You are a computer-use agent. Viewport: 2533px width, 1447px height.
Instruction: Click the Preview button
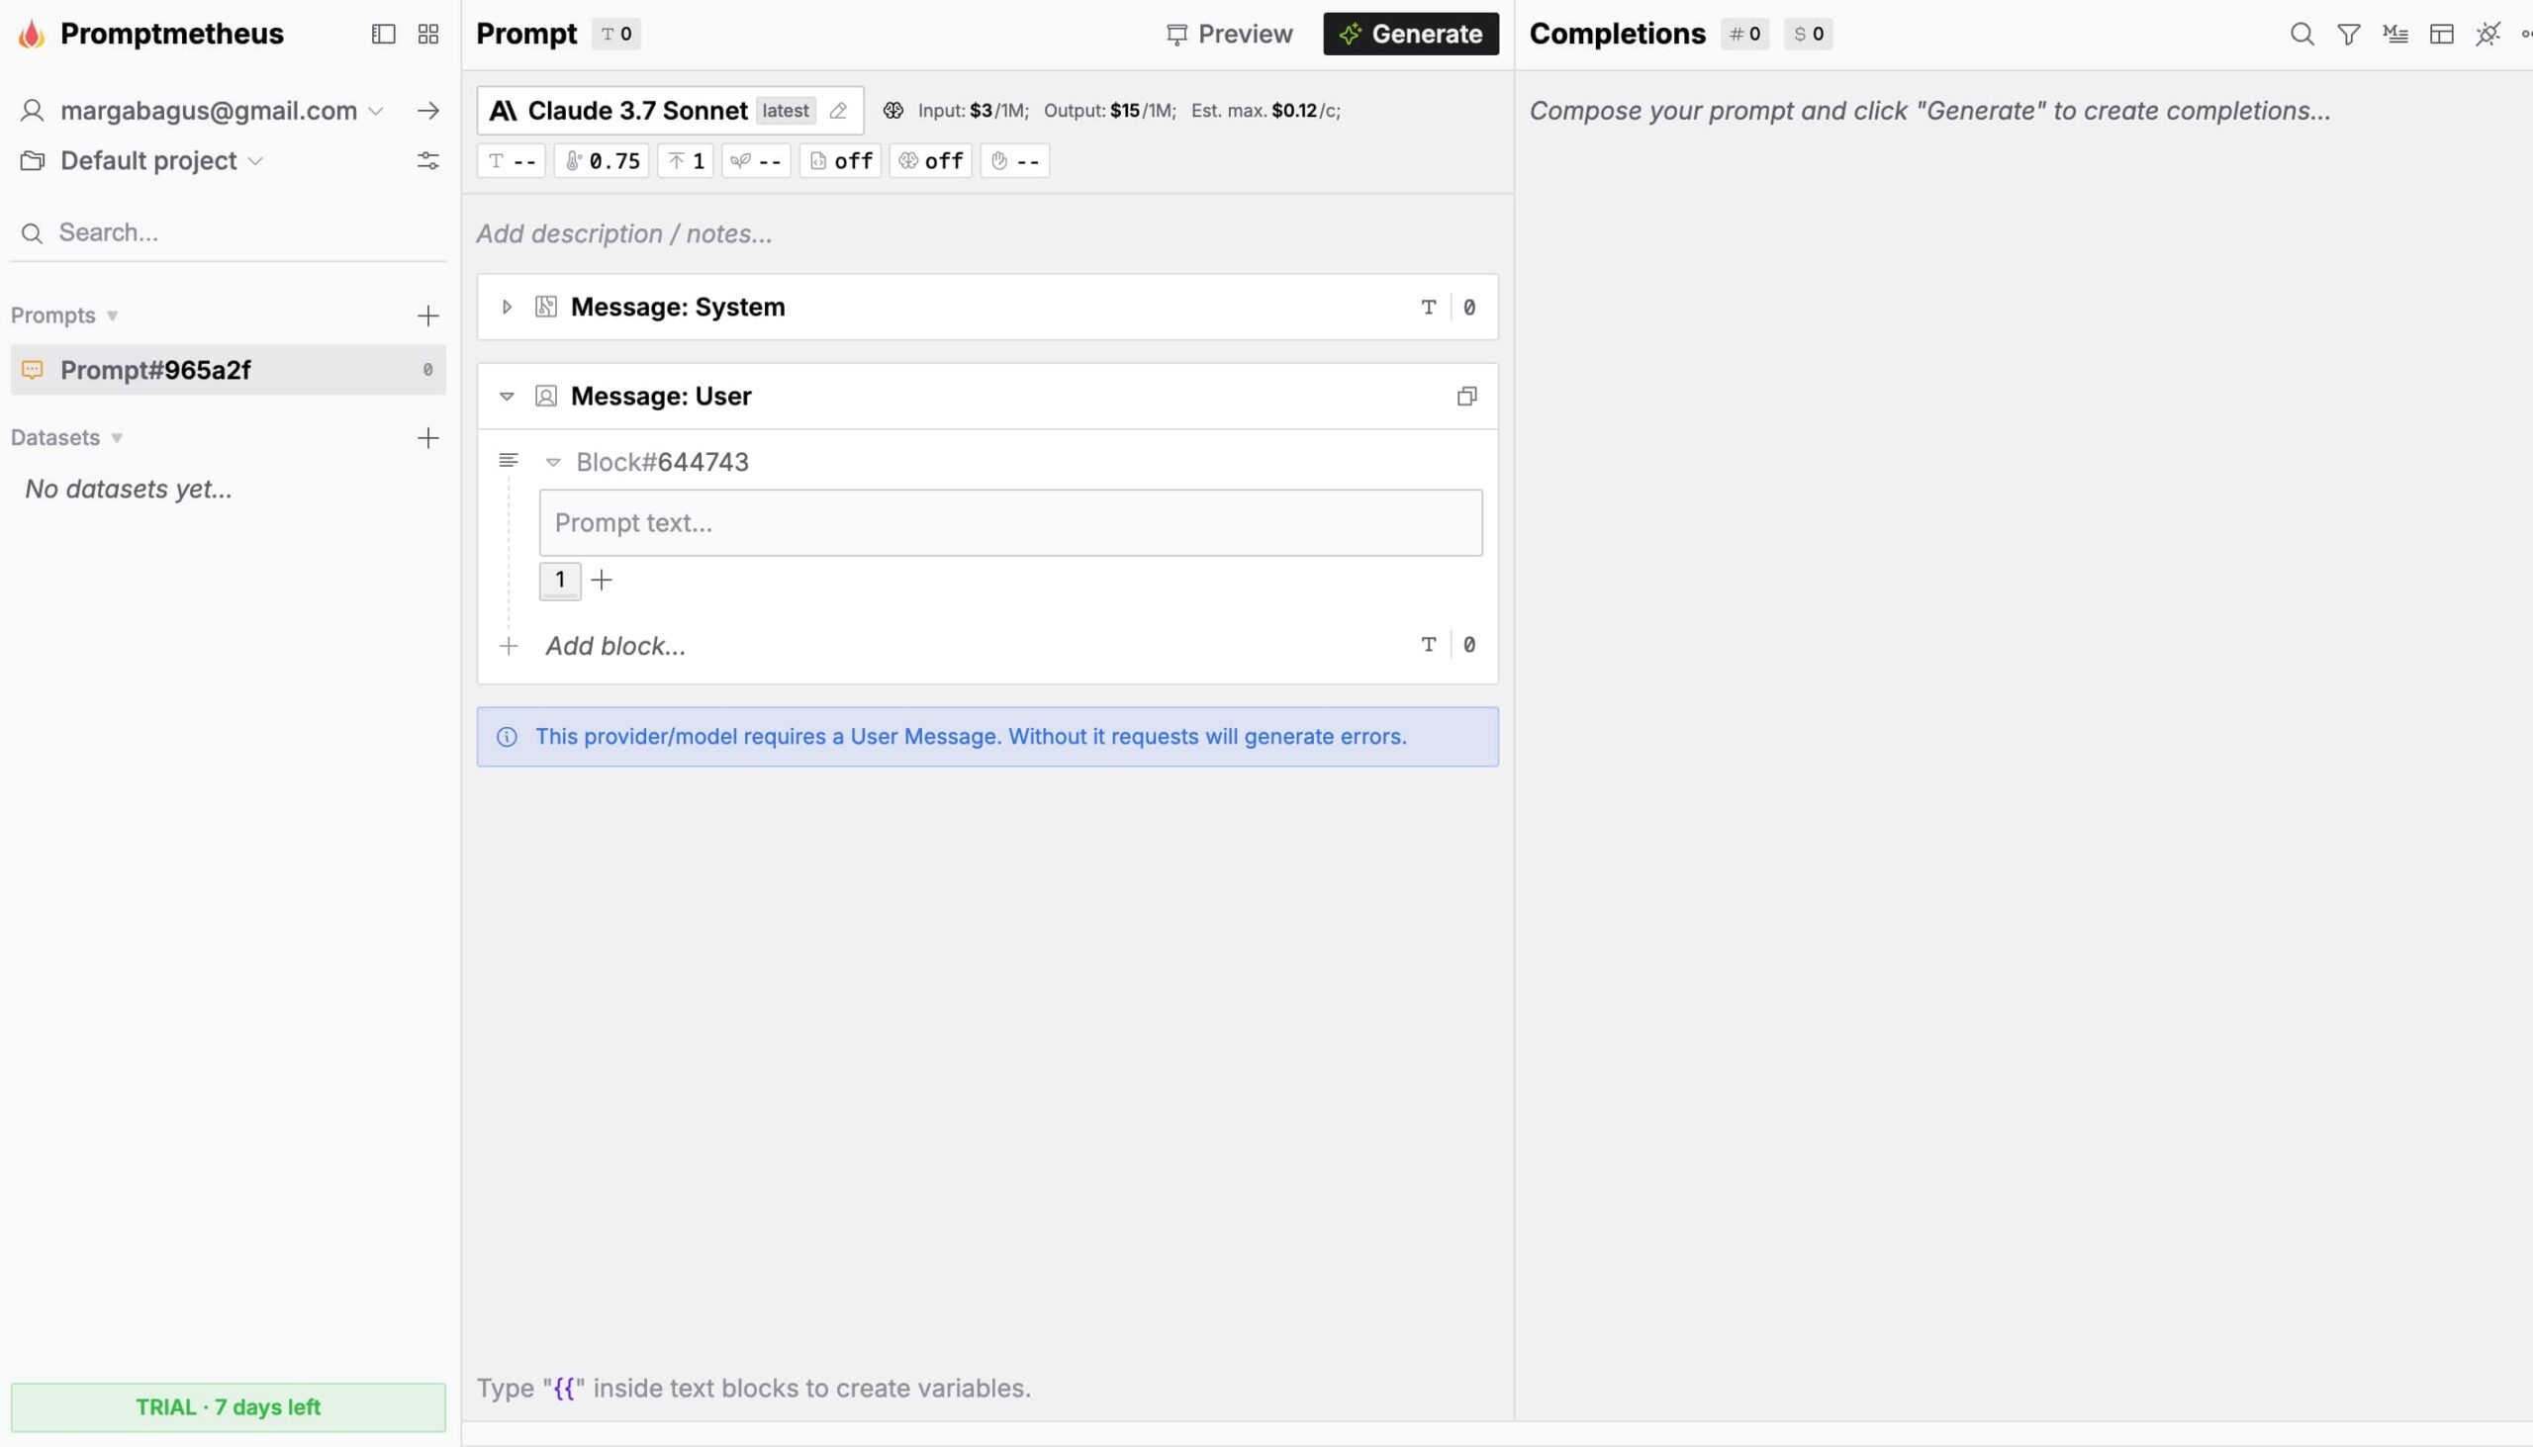tap(1230, 34)
